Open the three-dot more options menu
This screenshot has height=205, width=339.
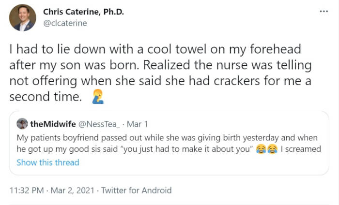[324, 11]
